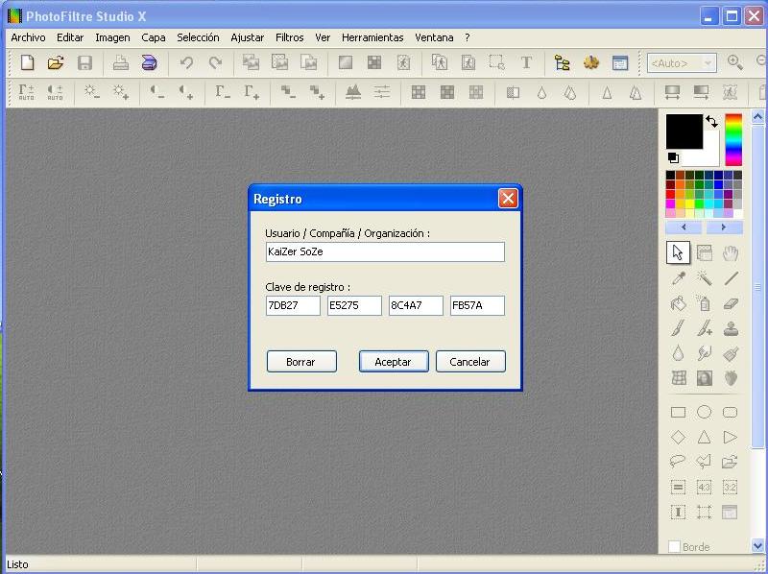The image size is (768, 574).
Task: Open the Filtros menu
Action: point(289,37)
